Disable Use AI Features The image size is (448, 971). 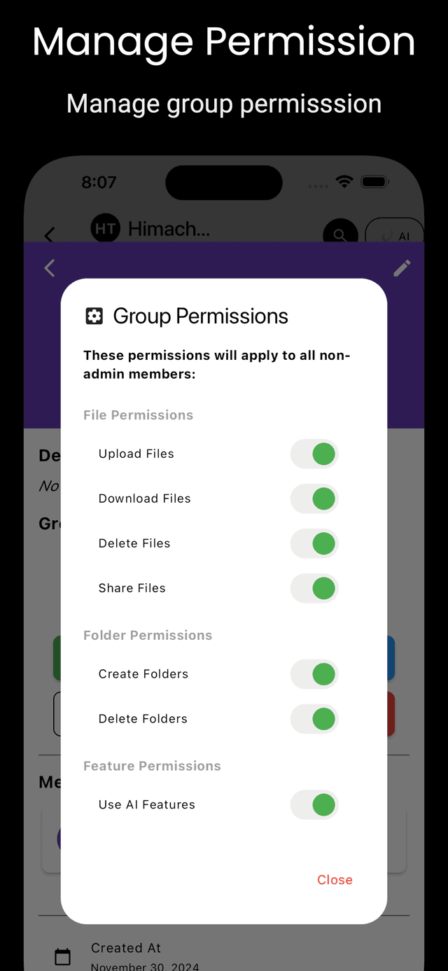314,804
